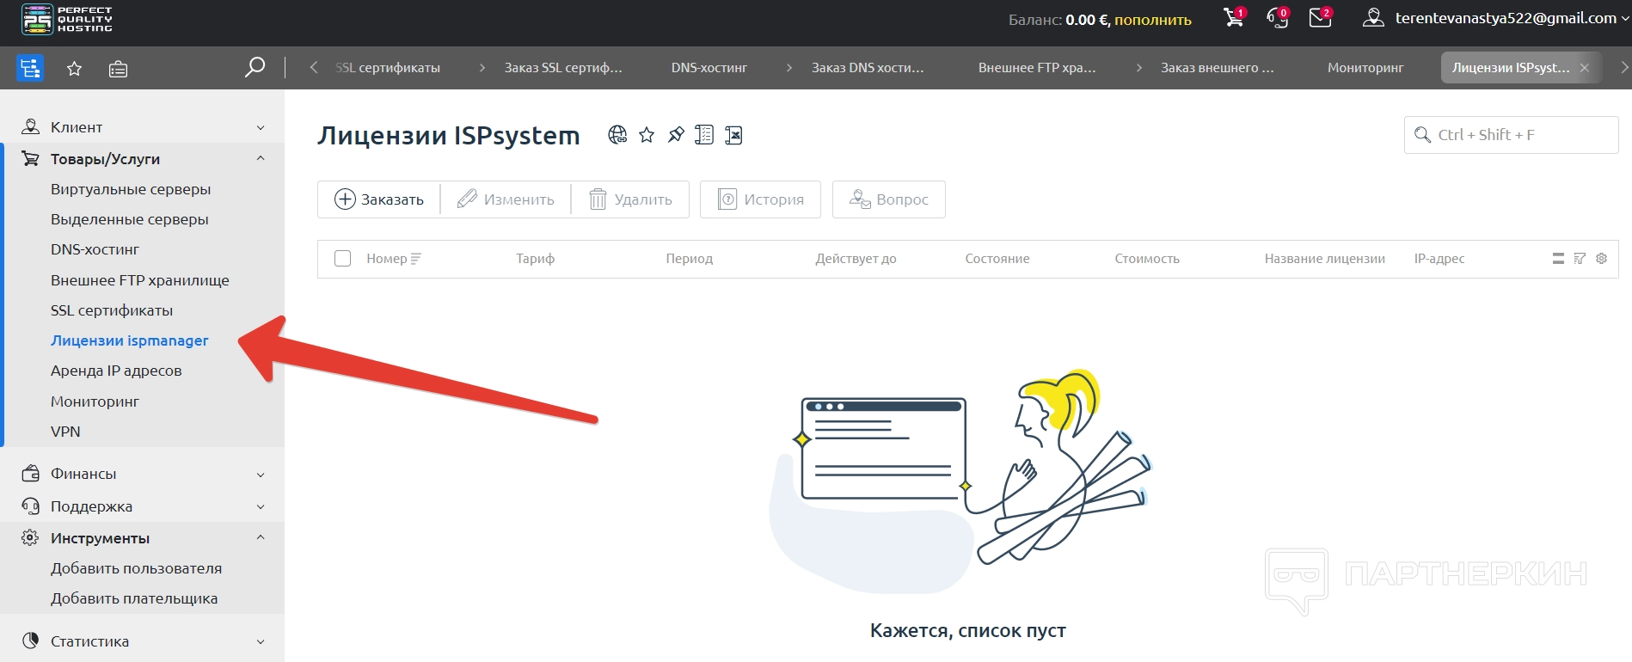
Task: Open Выделенные серверы in the sidebar
Action: tap(130, 219)
